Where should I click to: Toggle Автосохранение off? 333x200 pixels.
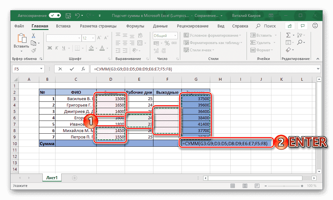[x=54, y=15]
